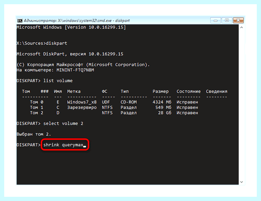Click the 'Том 2' row label

pyautogui.click(x=37, y=113)
